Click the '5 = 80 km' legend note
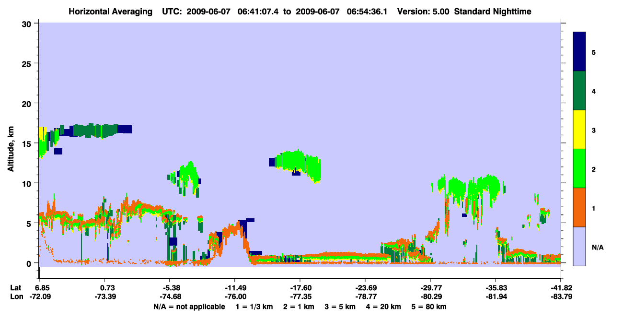The height and width of the screenshot is (320, 623). (x=429, y=307)
